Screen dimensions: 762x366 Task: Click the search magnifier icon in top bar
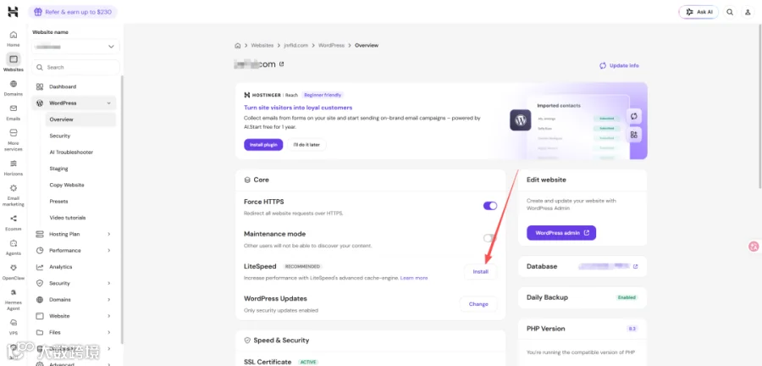click(x=730, y=12)
